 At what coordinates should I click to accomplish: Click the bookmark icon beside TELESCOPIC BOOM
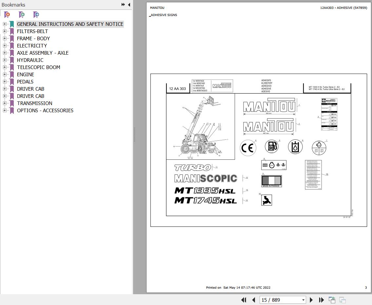point(11,67)
